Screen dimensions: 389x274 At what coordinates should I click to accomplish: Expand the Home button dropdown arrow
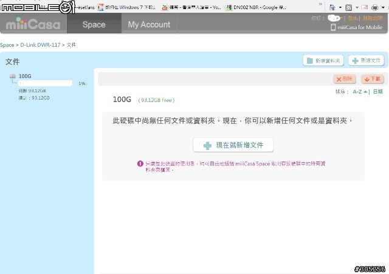(340, 7)
